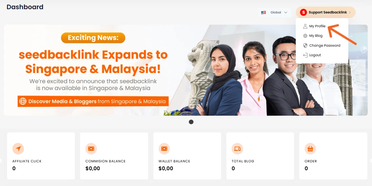
Task: Click the Wallet Balance money icon
Action: 164,149
